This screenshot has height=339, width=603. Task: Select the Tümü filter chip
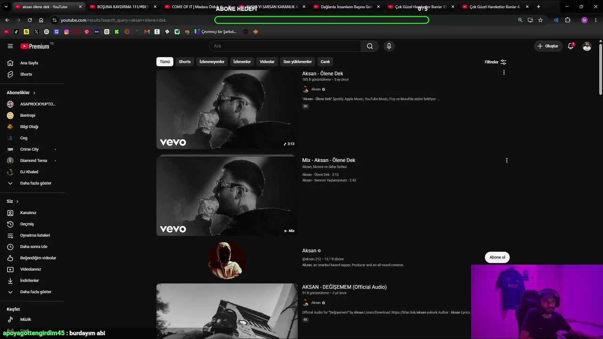click(165, 62)
